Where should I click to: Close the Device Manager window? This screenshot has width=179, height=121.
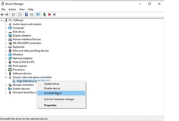pyautogui.click(x=159, y=4)
